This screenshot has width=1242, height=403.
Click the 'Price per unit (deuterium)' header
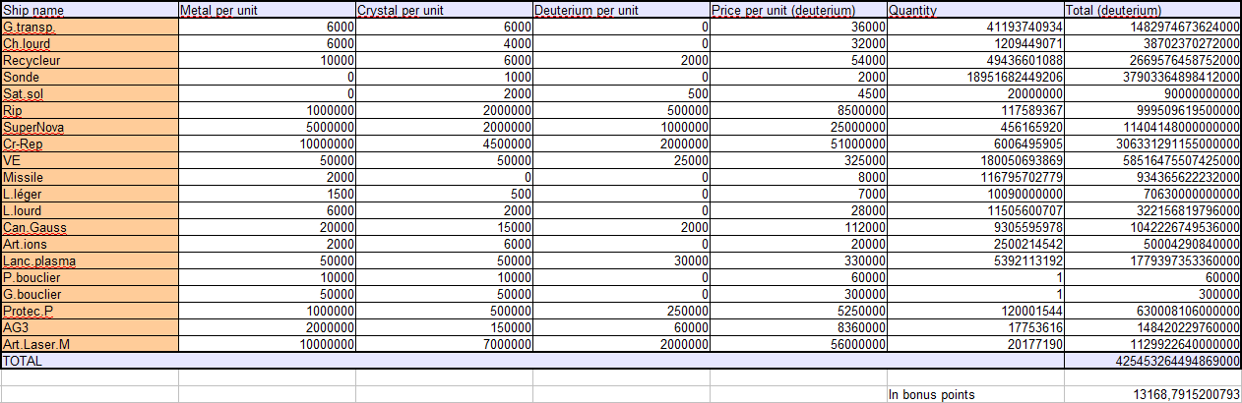pyautogui.click(x=797, y=11)
